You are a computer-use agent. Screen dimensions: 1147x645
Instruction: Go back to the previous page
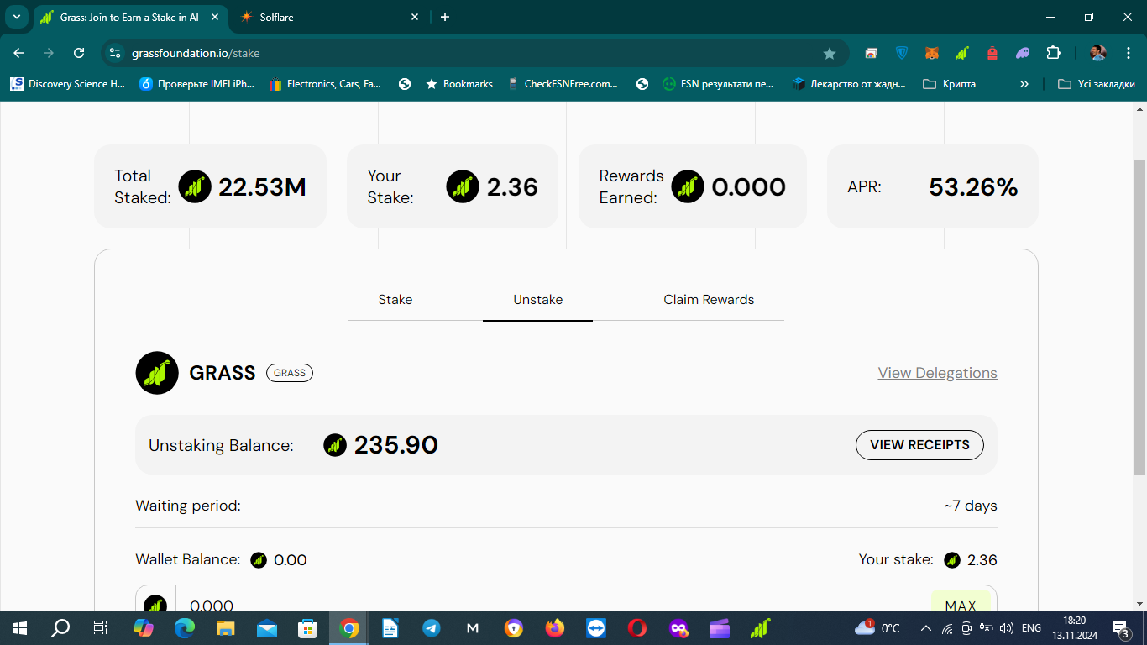(19, 53)
